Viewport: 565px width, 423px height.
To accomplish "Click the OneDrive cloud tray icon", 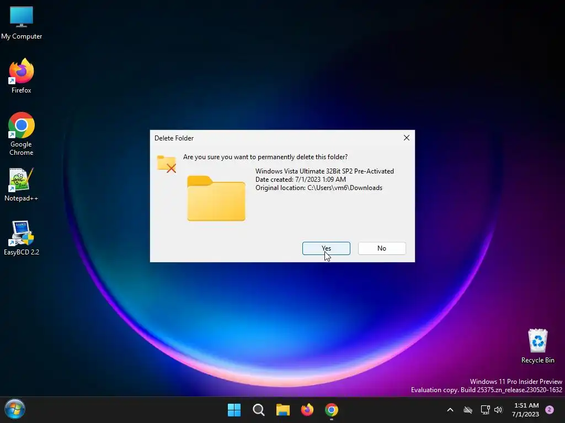I will click(468, 410).
